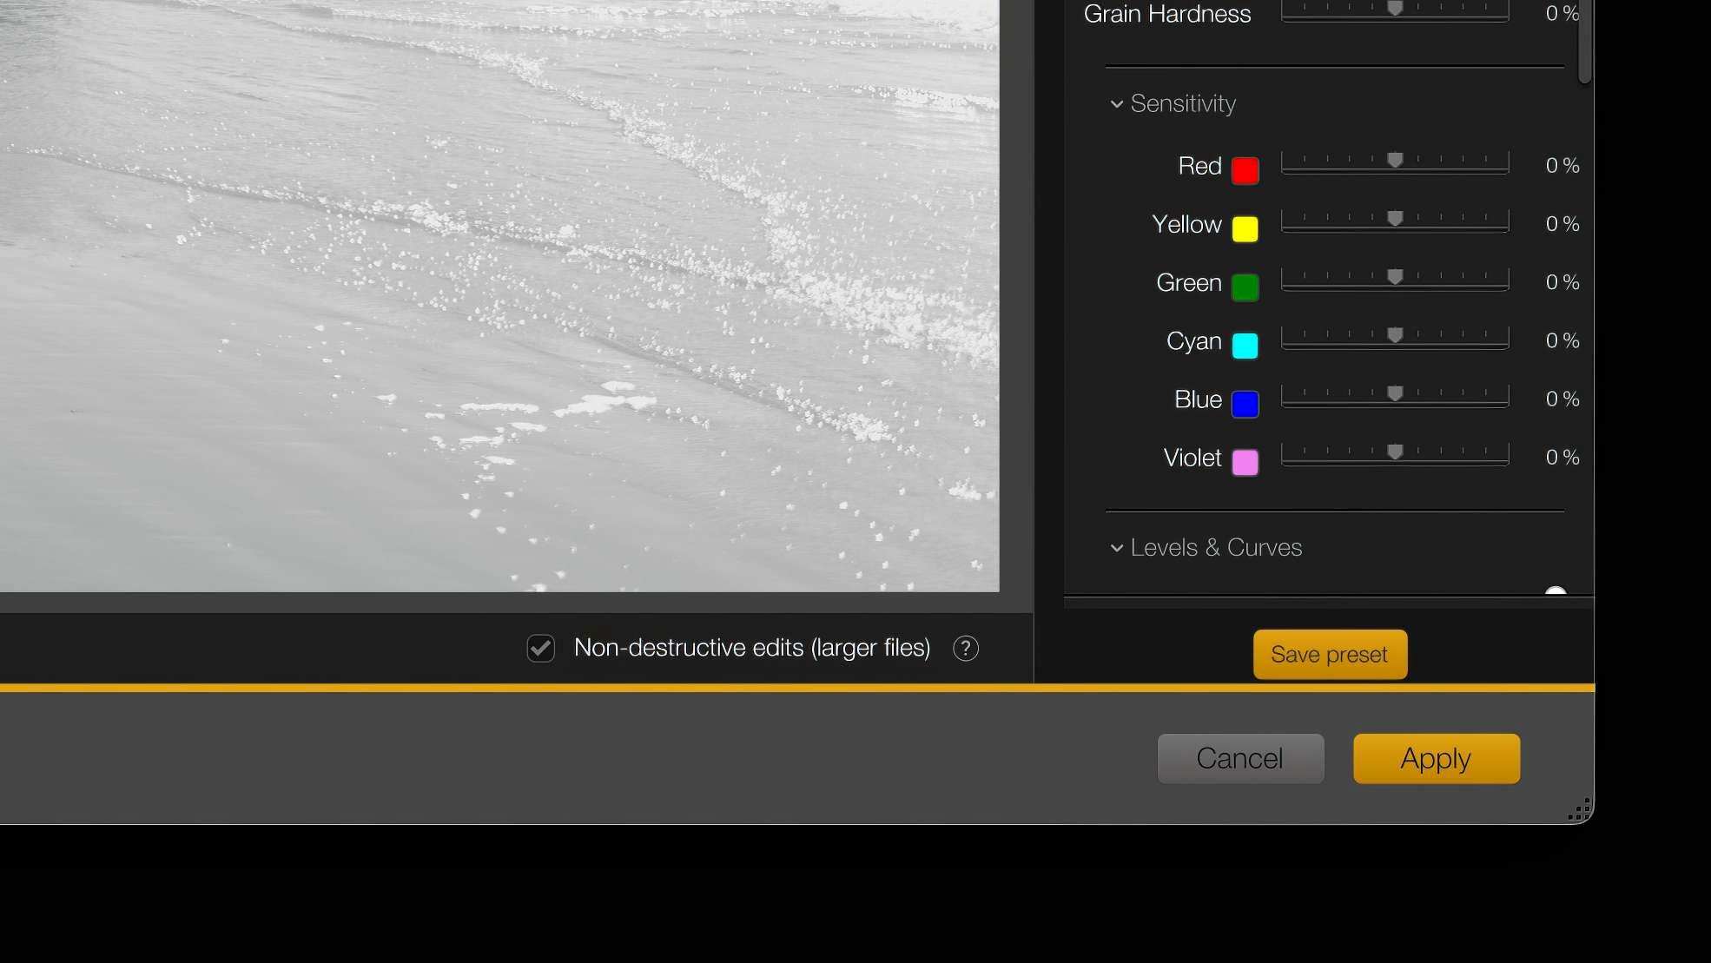The height and width of the screenshot is (963, 1711).
Task: Collapse the Levels & Curves section
Action: point(1115,548)
